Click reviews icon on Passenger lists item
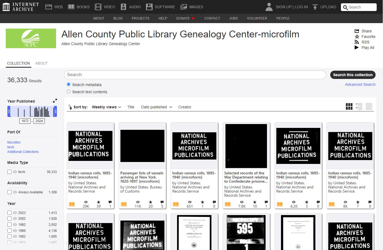 click(x=162, y=202)
